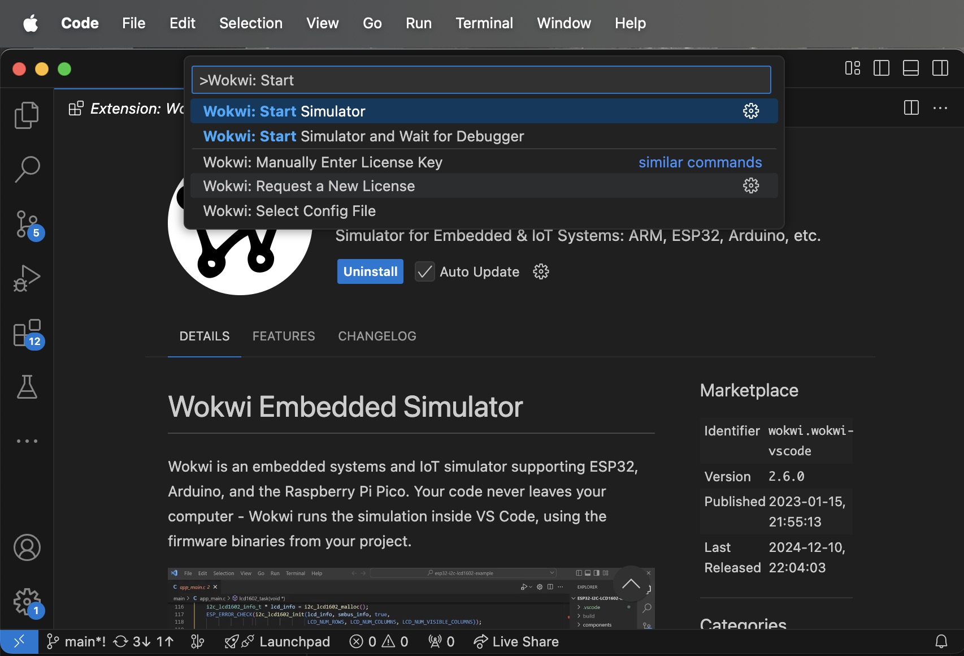The height and width of the screenshot is (656, 964).
Task: Click the Customize Layout icon
Action: pyautogui.click(x=853, y=68)
